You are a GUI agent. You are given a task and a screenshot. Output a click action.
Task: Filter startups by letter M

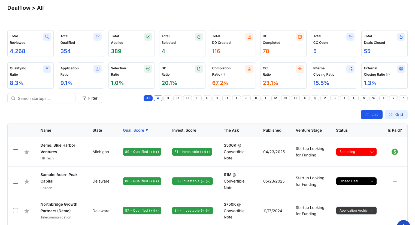click(x=275, y=98)
